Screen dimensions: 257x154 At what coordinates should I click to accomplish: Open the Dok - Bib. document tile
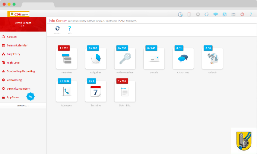click(x=125, y=92)
